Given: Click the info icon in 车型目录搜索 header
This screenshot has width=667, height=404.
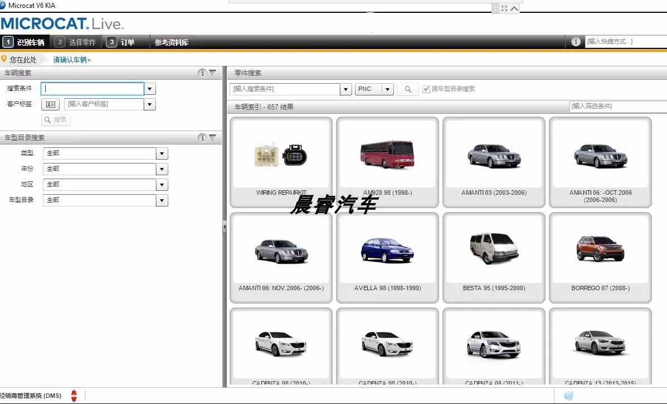Looking at the screenshot, I should 202,138.
